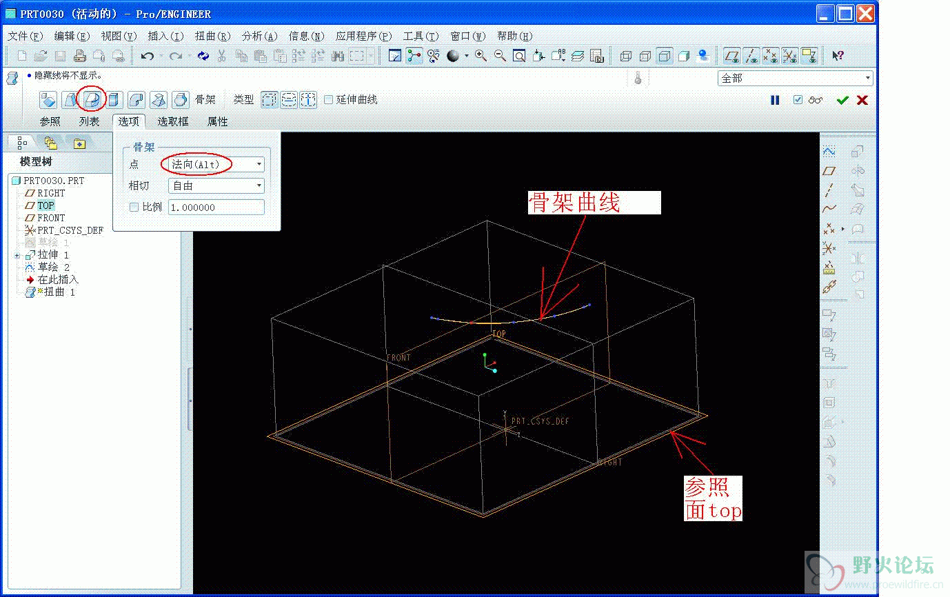950x597 pixels.
Task: Select the Warp tool icon
Action: tap(70, 100)
